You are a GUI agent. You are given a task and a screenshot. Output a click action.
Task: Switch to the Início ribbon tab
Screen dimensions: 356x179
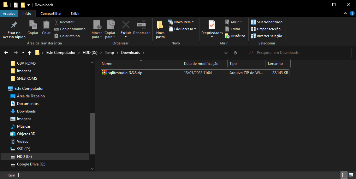click(27, 14)
